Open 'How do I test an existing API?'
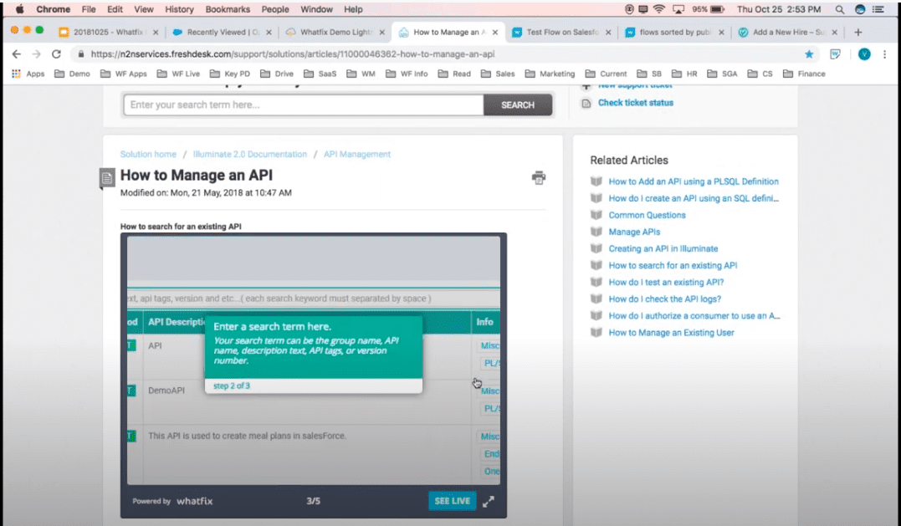The image size is (901, 526). 666,282
